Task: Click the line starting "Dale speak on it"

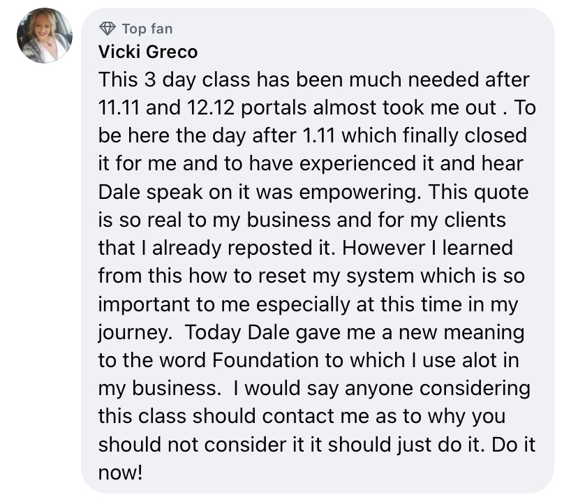Action: (313, 191)
